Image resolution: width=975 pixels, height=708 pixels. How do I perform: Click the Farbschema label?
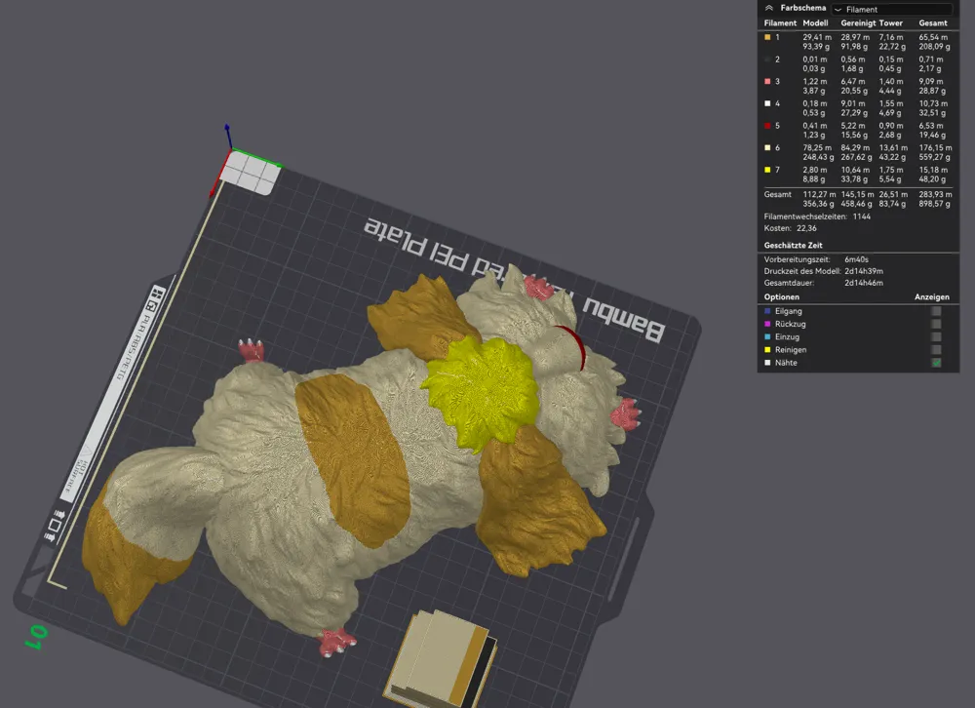pyautogui.click(x=802, y=8)
